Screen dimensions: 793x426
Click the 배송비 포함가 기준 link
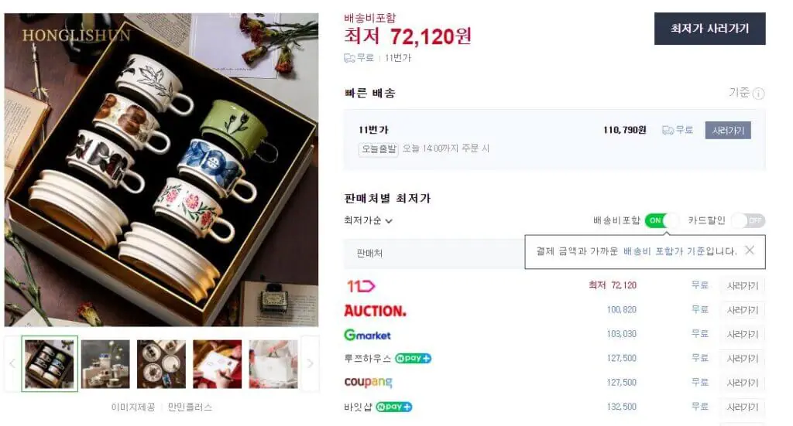tap(664, 251)
